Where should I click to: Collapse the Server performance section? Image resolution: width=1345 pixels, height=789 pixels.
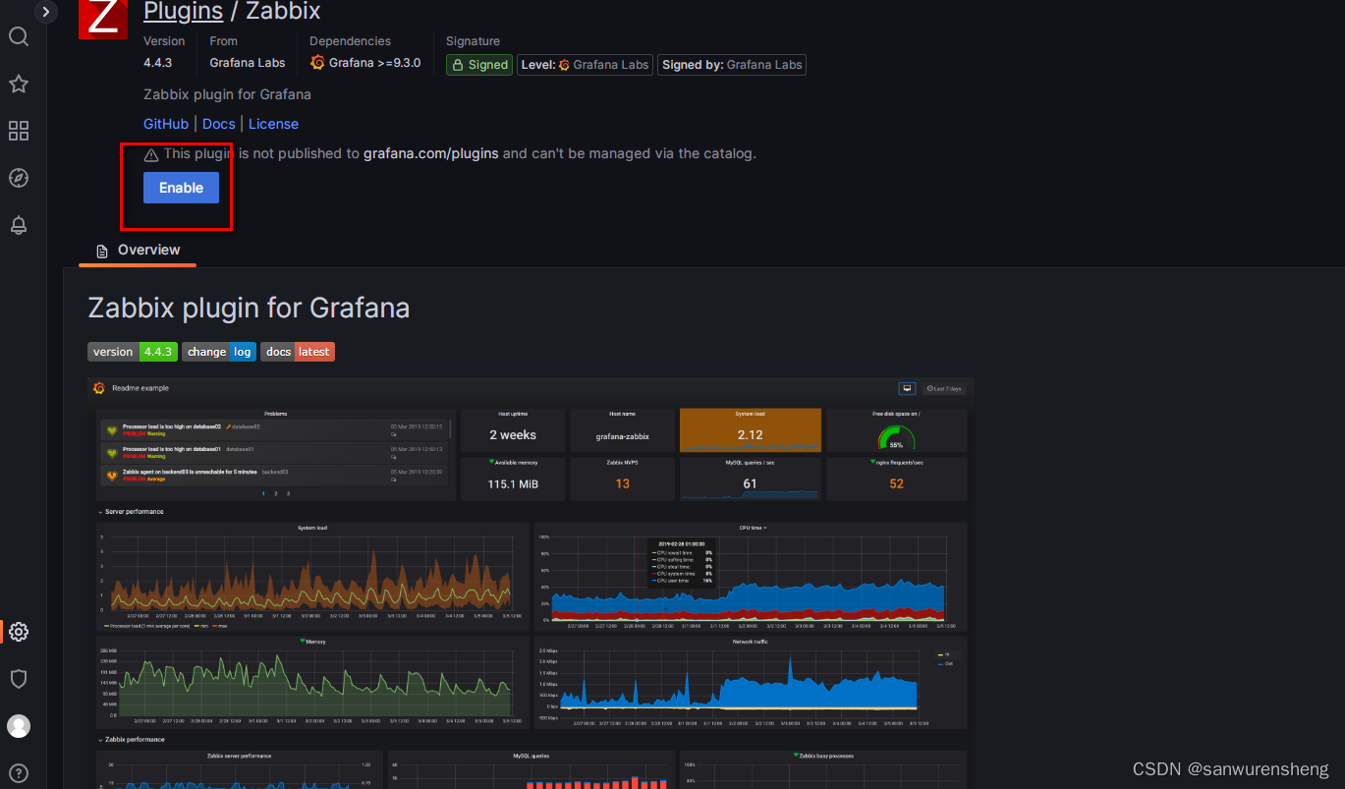(x=98, y=511)
